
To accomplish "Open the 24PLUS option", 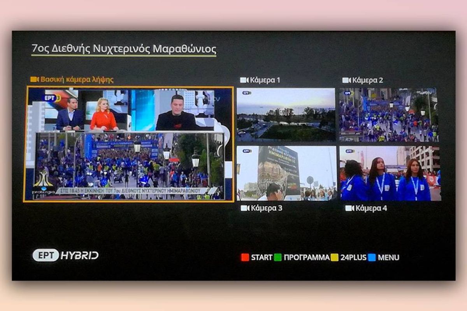I will [353, 257].
